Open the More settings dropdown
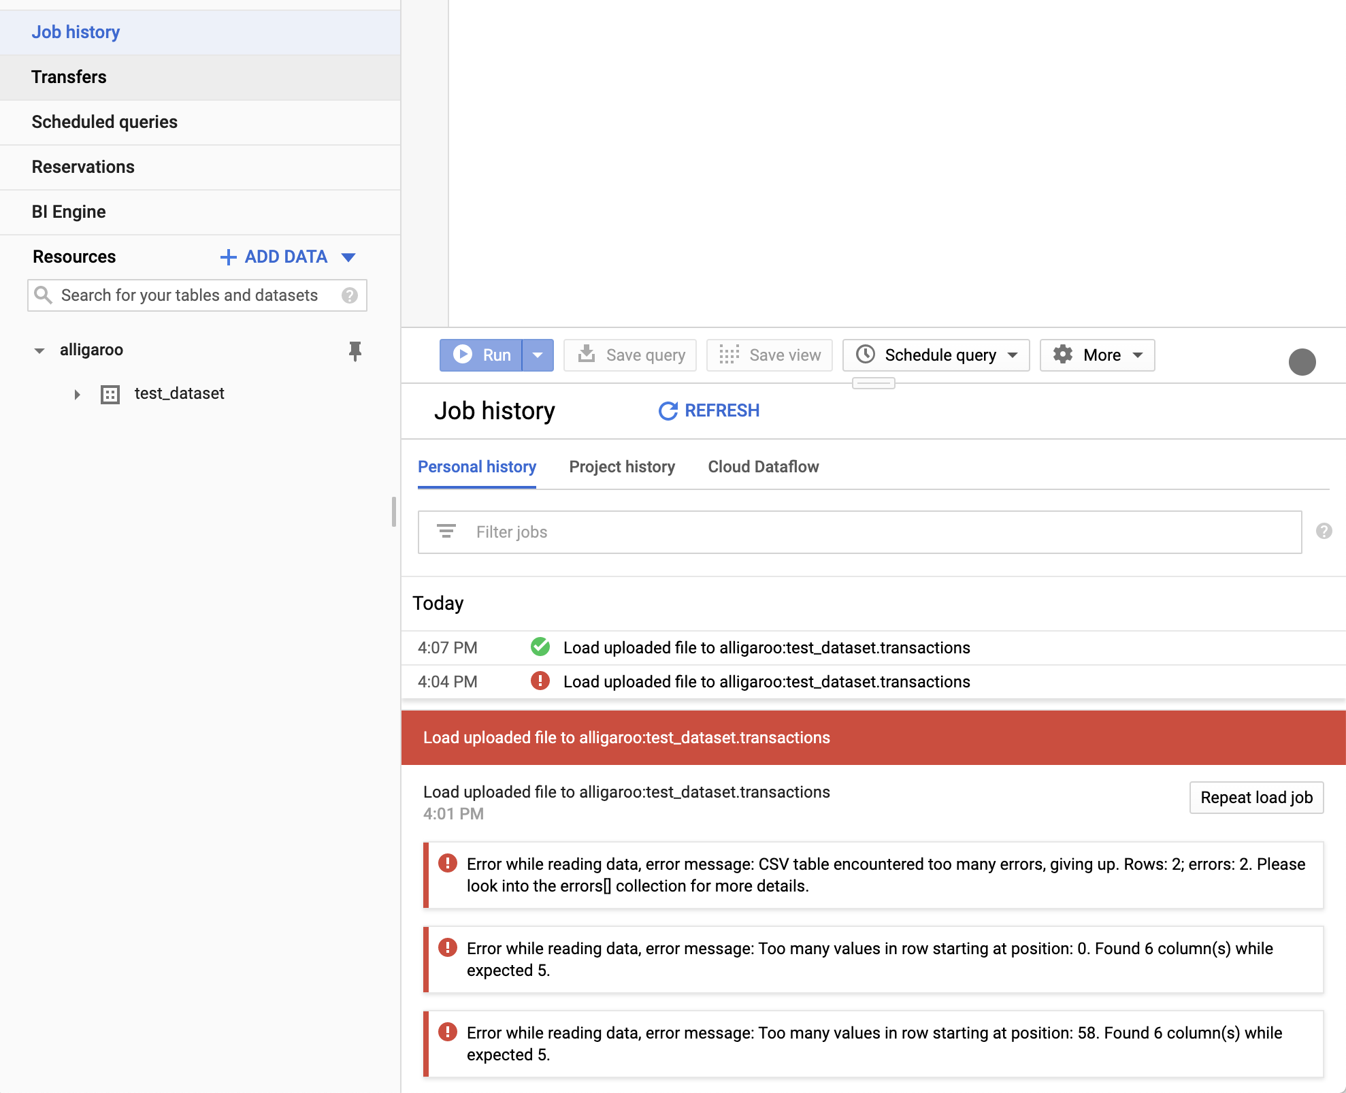This screenshot has width=1346, height=1093. pos(1097,355)
